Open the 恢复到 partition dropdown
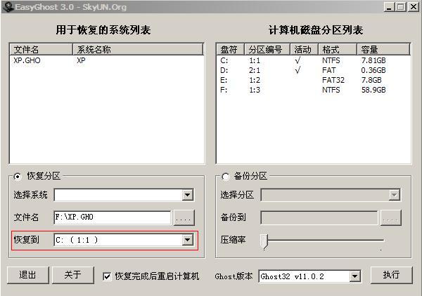This screenshot has height=296, width=422. [x=187, y=240]
